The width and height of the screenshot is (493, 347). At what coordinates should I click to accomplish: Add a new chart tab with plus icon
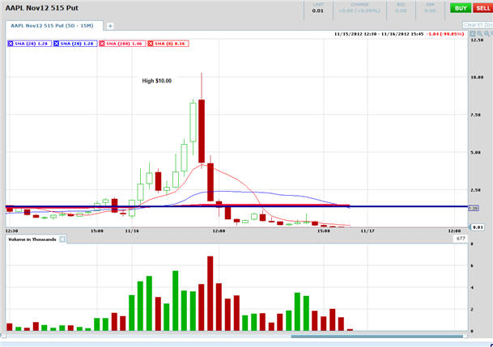[x=110, y=26]
